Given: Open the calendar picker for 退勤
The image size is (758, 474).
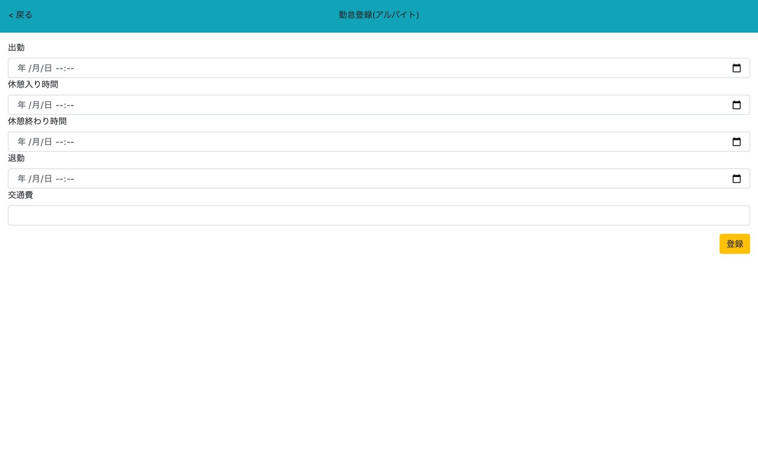Looking at the screenshot, I should (x=736, y=179).
